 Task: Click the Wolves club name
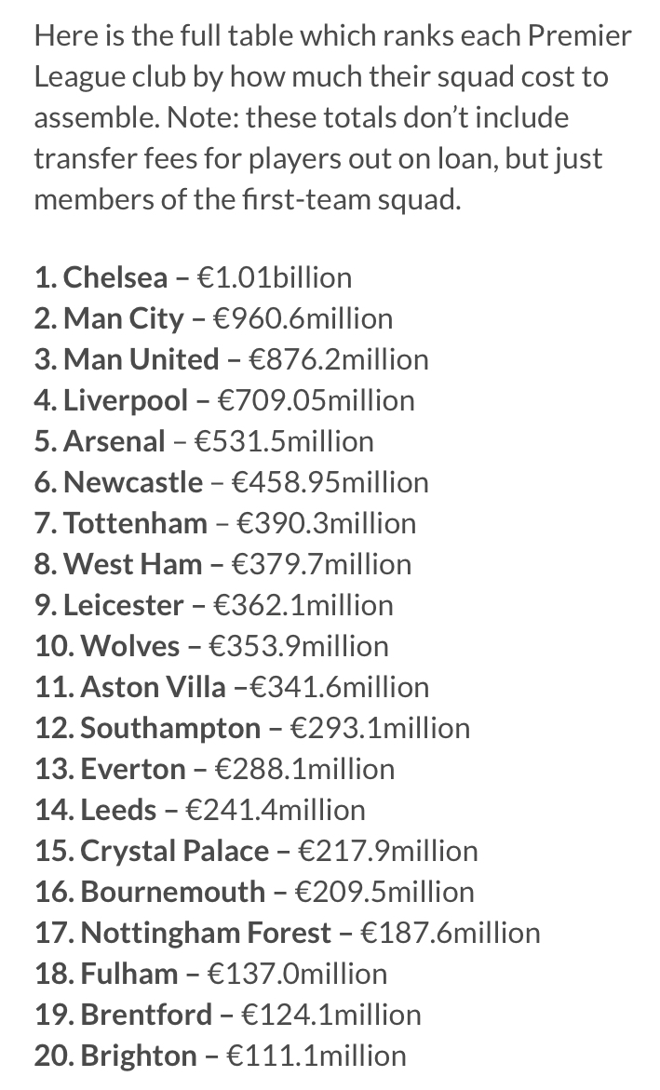130,646
